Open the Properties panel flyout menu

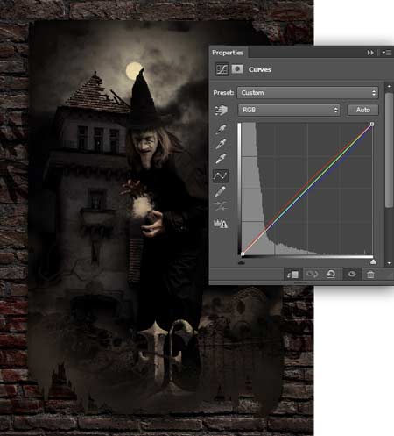pos(387,53)
